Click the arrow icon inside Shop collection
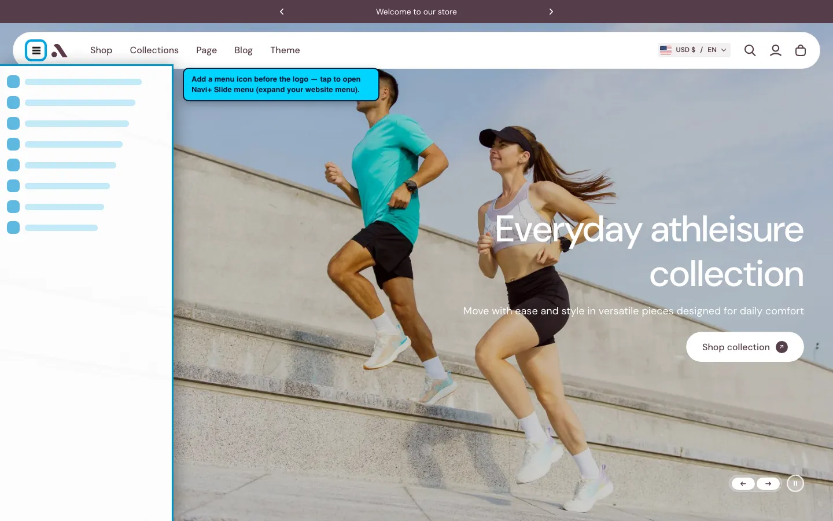 tap(782, 347)
